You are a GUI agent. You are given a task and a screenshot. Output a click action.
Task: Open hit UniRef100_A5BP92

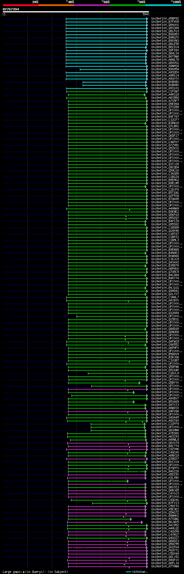click(165, 19)
